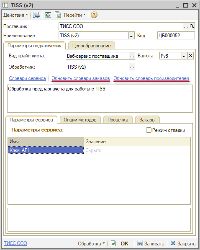Image resolution: width=200 pixels, height=250 pixels.
Task: Close window with title bar X
Action: pyautogui.click(x=194, y=5)
